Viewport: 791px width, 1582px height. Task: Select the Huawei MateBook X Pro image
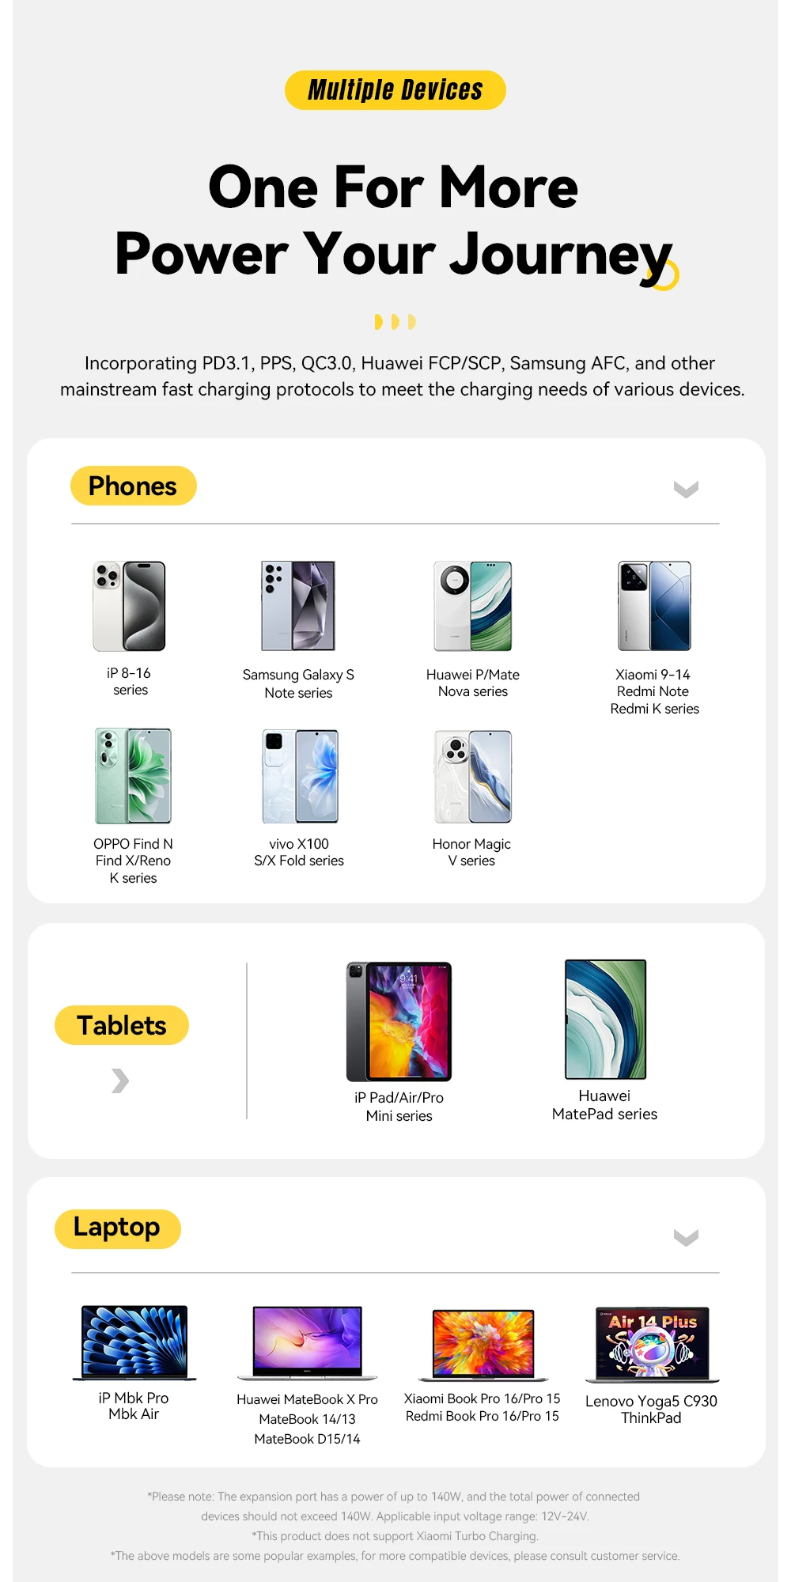pos(307,1343)
